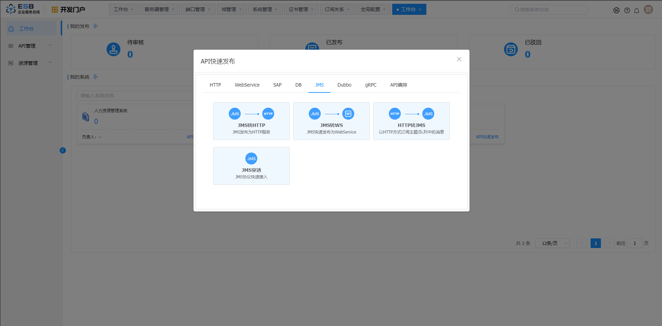The width and height of the screenshot is (662, 326).
Task: Switch to the Dubbo tab
Action: [344, 85]
